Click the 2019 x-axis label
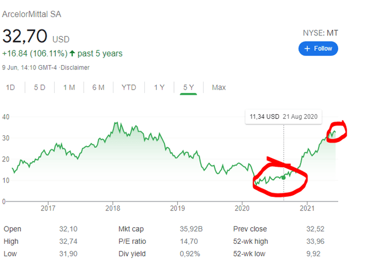Screen dimensions: 365x266 click(x=177, y=208)
